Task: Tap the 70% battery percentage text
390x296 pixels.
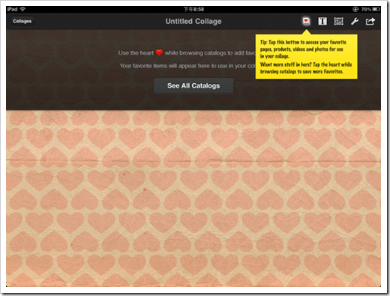Action: point(366,10)
